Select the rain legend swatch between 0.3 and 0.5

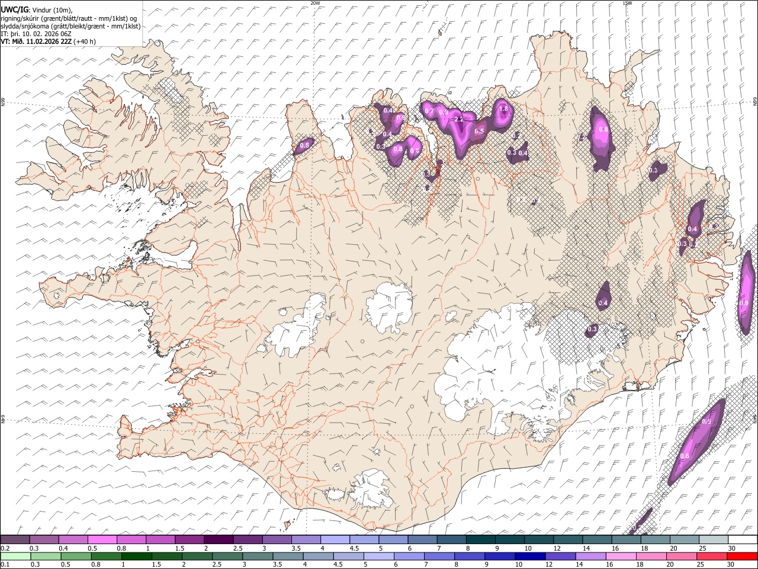tap(46, 556)
